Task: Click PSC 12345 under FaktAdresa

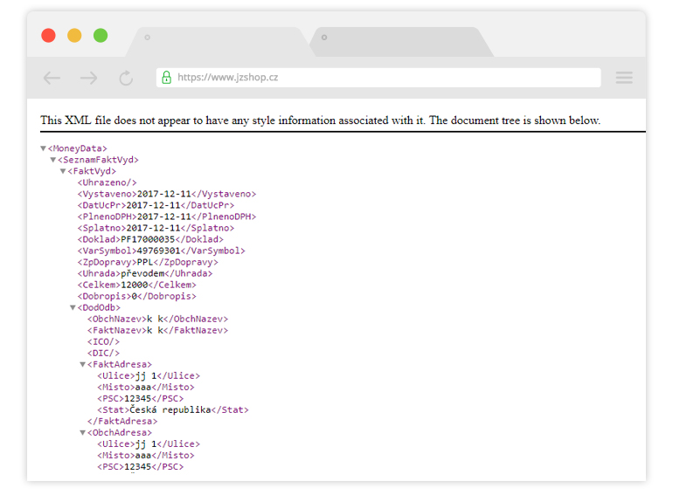Action: [141, 399]
